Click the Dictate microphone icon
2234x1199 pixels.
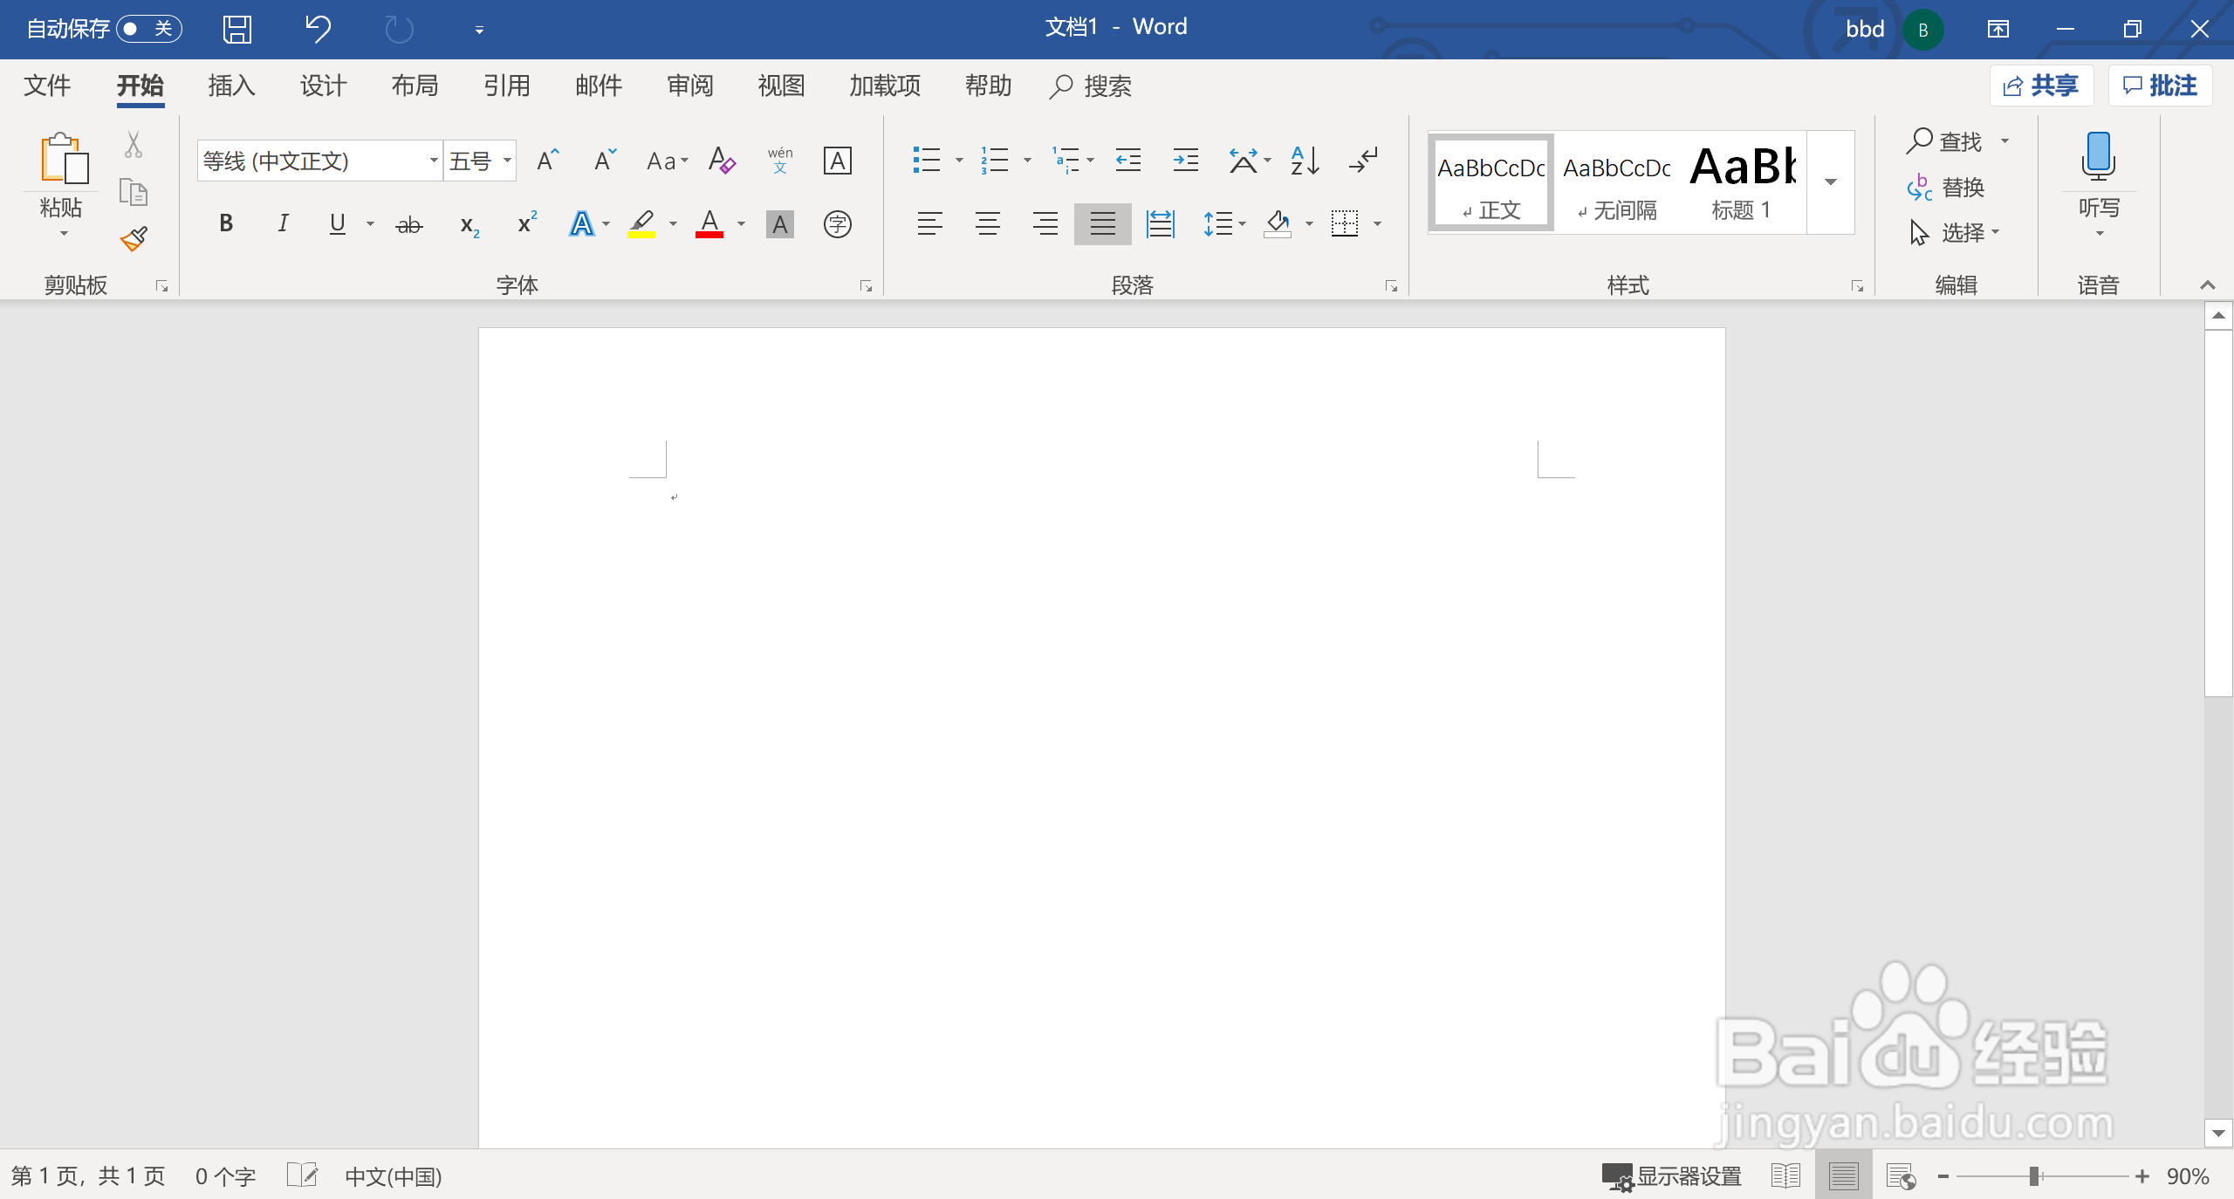click(x=2098, y=157)
